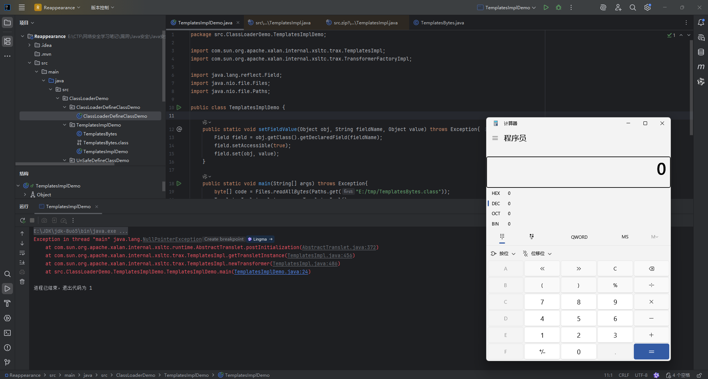Click the Run TemplatesImplDemo play icon
This screenshot has width=708, height=379.
pos(546,7)
